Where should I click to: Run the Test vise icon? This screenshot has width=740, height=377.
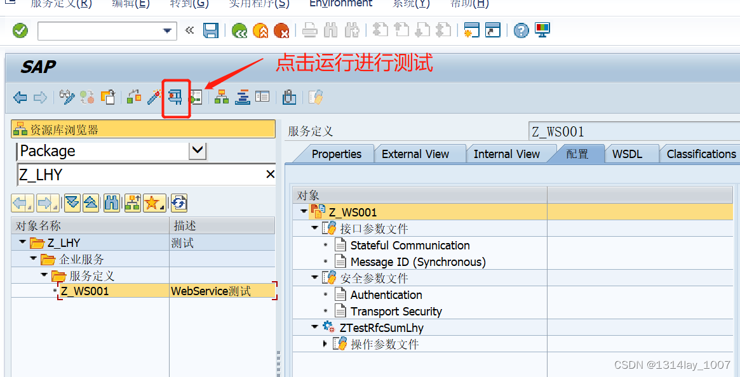point(175,97)
